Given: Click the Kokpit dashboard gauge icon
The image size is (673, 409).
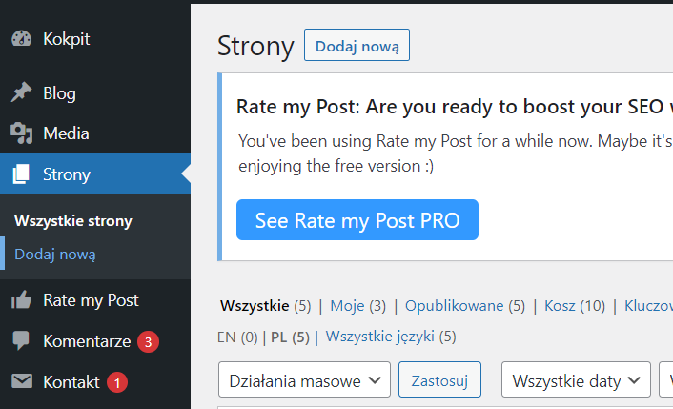Looking at the screenshot, I should coord(21,39).
